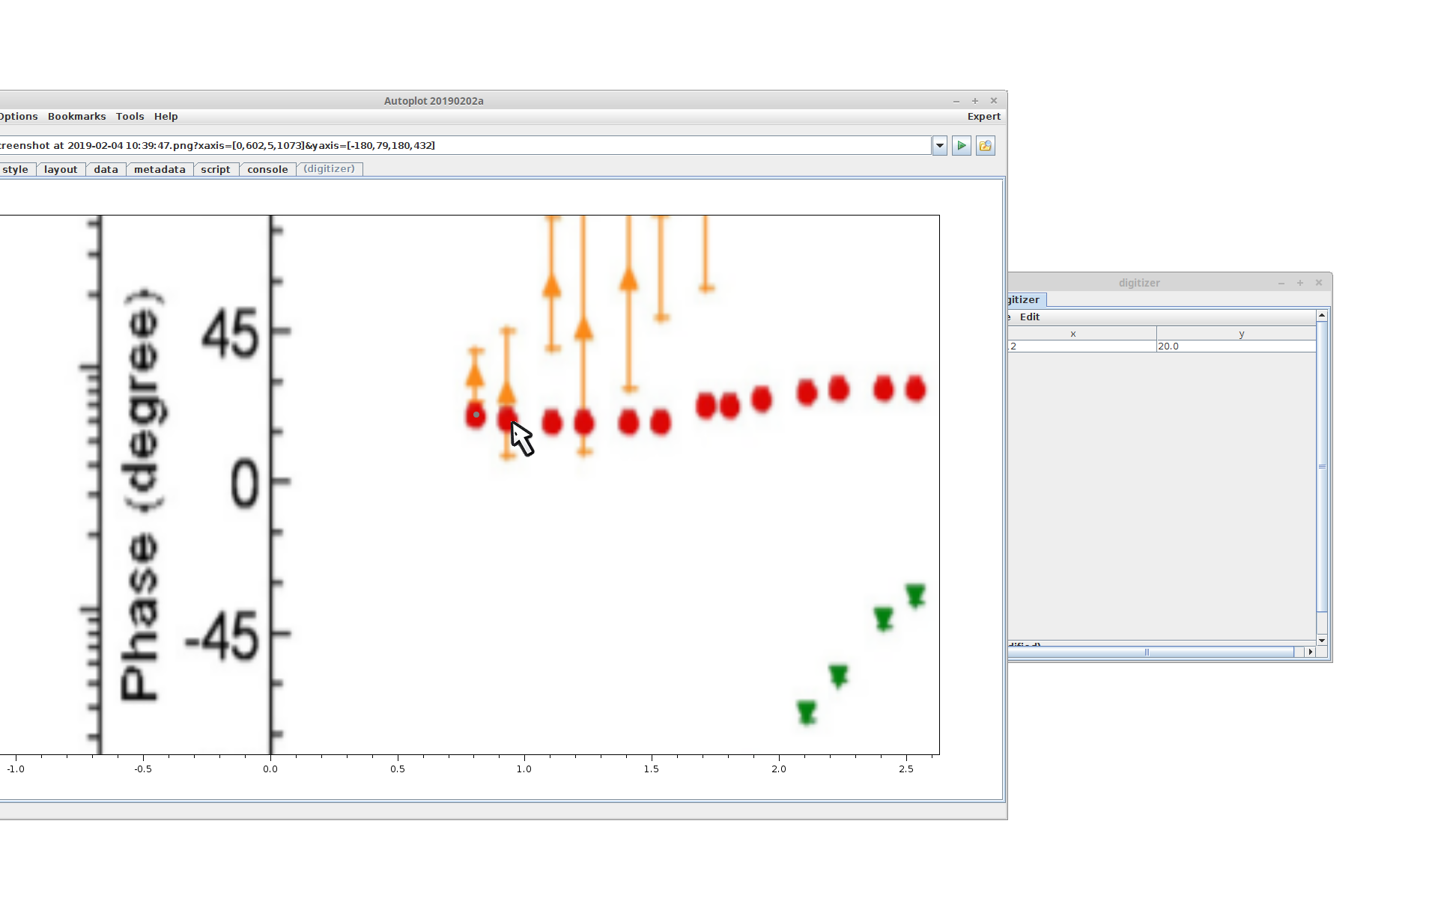Switch to the data tab
1438x898 pixels.
106,170
